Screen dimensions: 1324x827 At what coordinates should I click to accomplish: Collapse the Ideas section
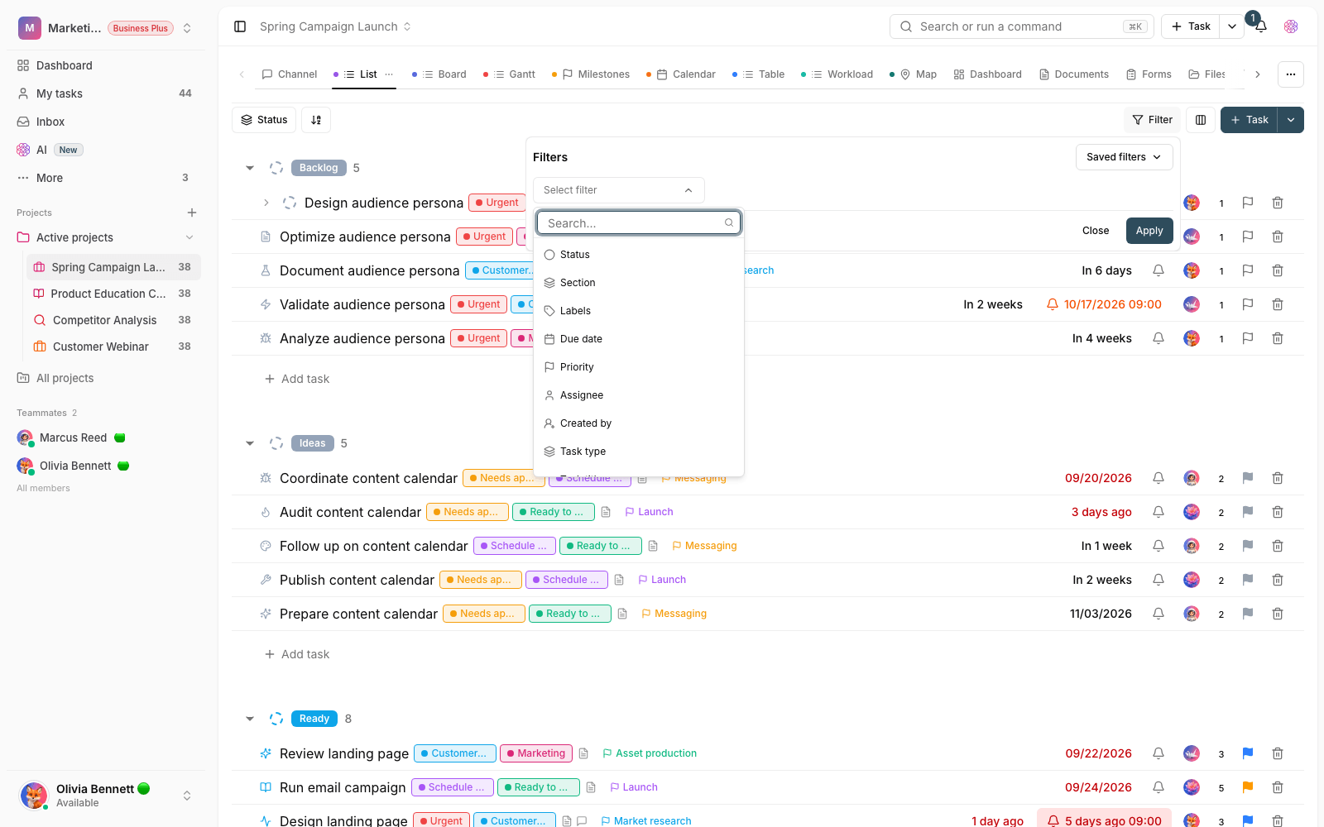250,443
